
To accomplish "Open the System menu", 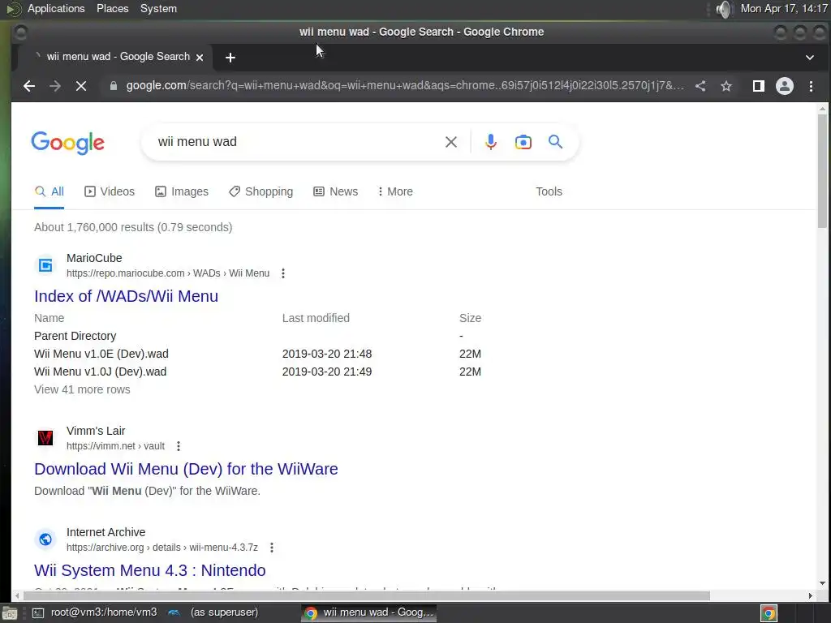I will point(158,8).
